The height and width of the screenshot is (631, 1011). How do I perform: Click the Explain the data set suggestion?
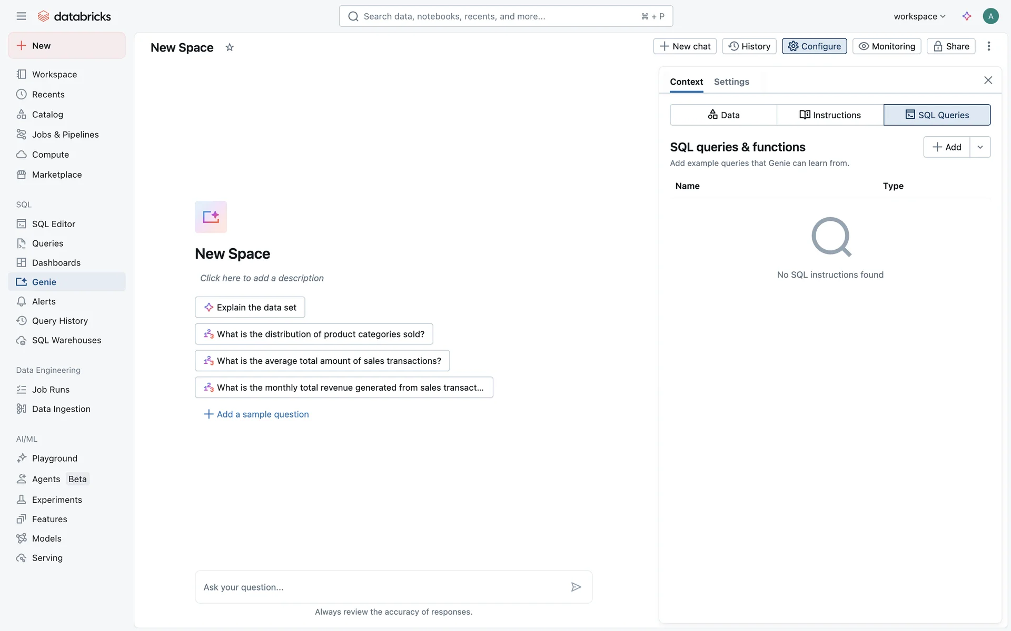coord(250,308)
